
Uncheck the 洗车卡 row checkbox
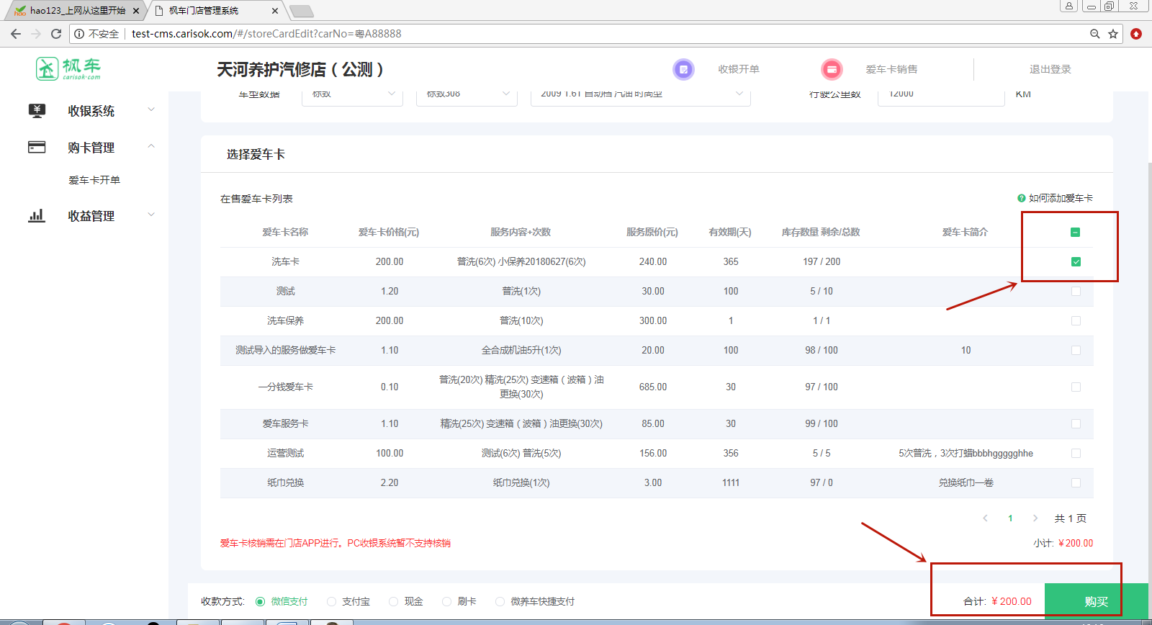pyautogui.click(x=1076, y=261)
